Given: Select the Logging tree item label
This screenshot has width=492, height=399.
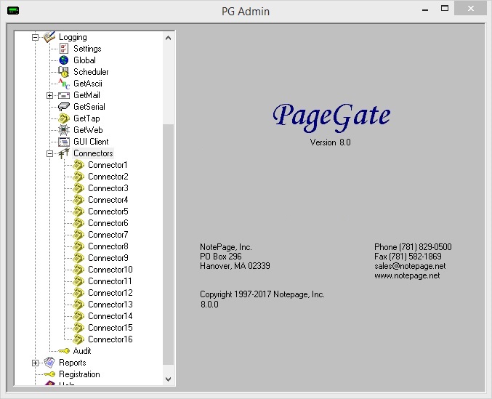Looking at the screenshot, I should (73, 37).
